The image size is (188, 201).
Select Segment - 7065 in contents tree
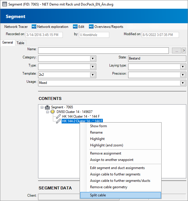(62, 107)
